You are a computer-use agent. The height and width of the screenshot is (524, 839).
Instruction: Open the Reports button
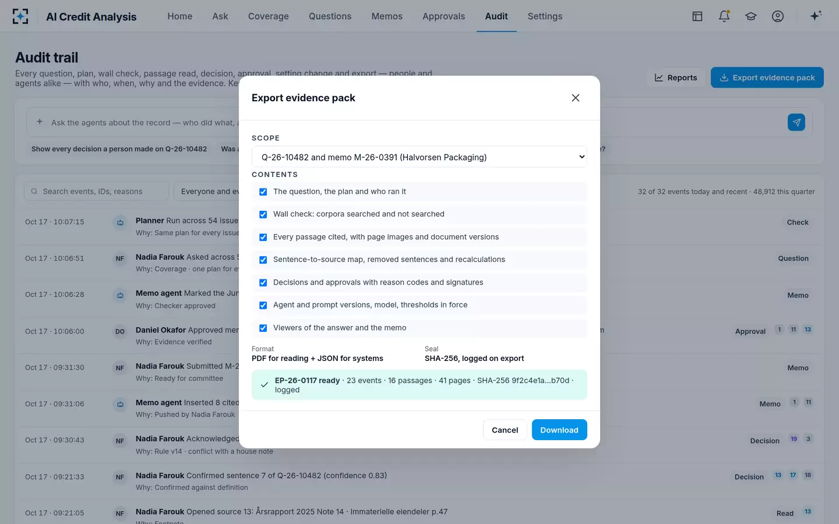676,77
